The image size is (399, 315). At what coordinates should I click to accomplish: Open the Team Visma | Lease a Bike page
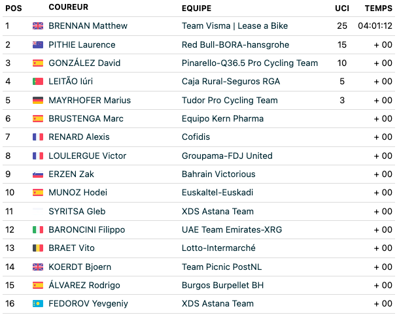[235, 25]
